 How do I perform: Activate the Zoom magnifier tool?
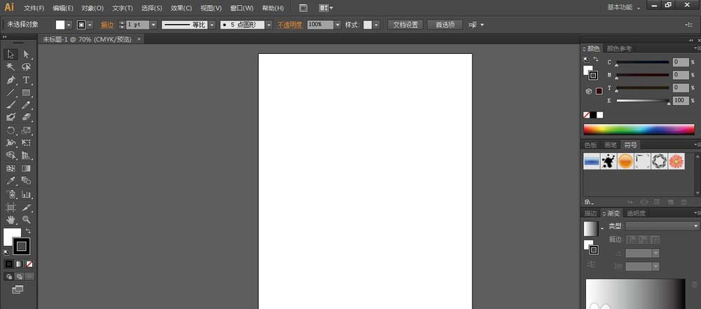pyautogui.click(x=27, y=220)
